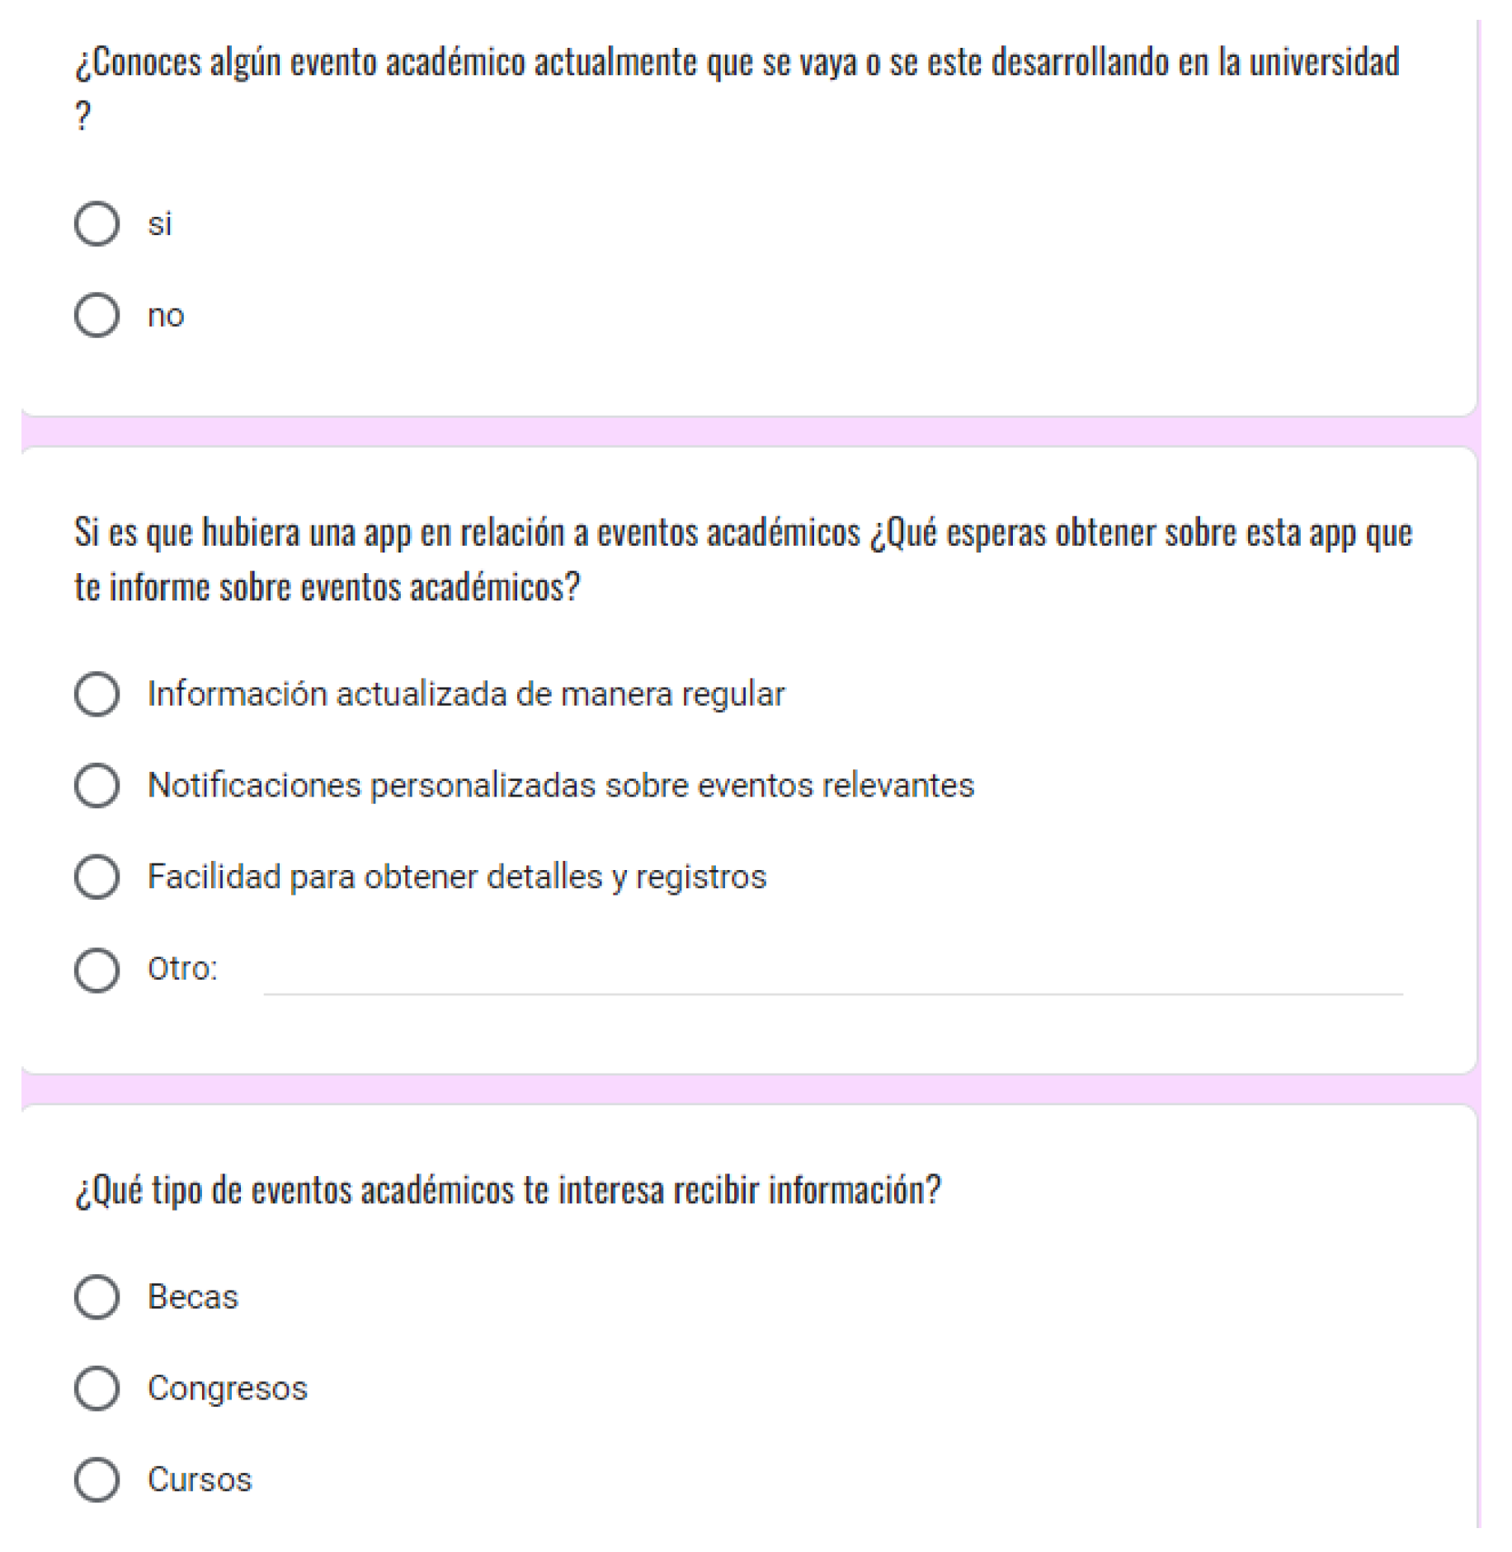Choose the 'Becas' radio button
The height and width of the screenshot is (1552, 1512).
[97, 1297]
